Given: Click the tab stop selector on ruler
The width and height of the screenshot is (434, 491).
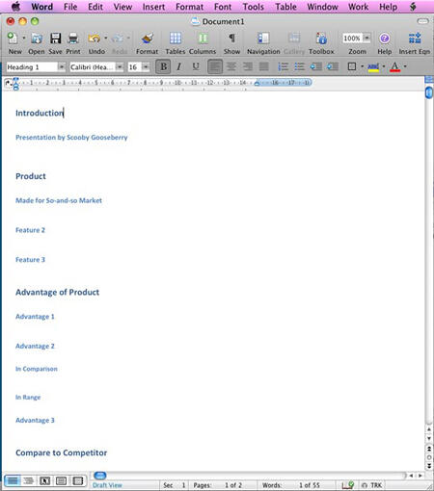Looking at the screenshot, I should point(8,83).
